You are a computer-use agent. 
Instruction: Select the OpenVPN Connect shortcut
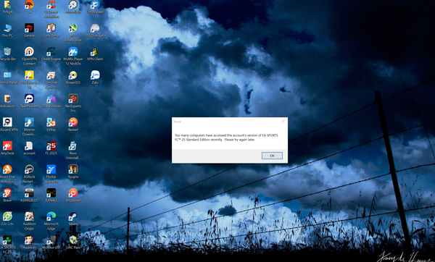tap(29, 56)
